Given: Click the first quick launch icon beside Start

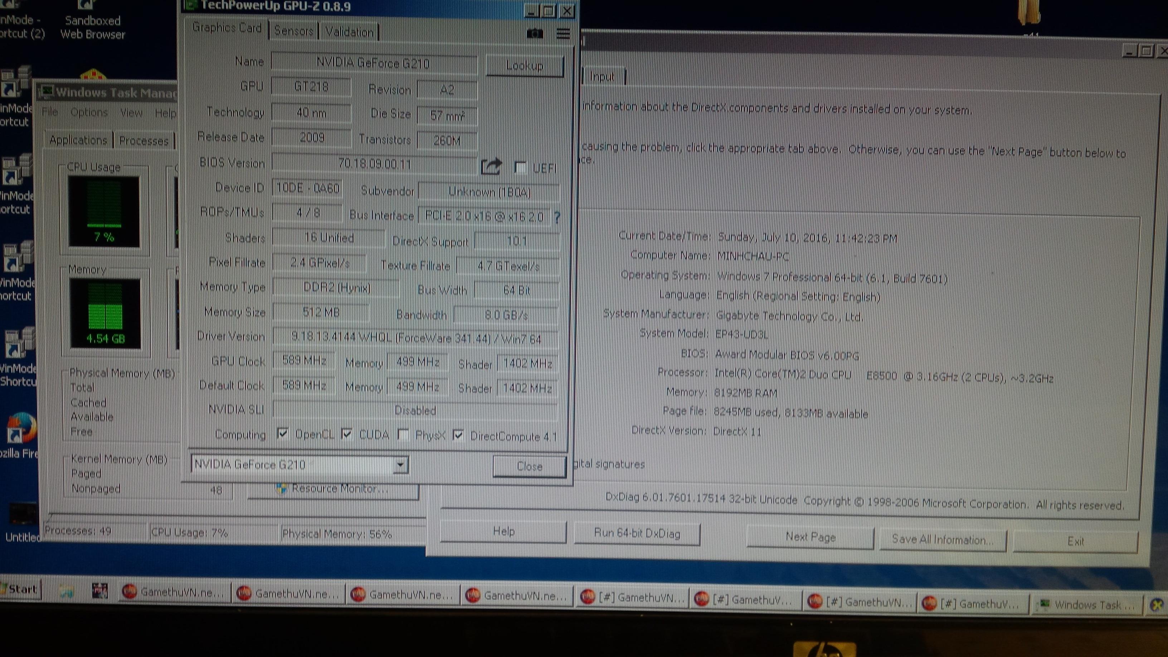Looking at the screenshot, I should (x=67, y=591).
